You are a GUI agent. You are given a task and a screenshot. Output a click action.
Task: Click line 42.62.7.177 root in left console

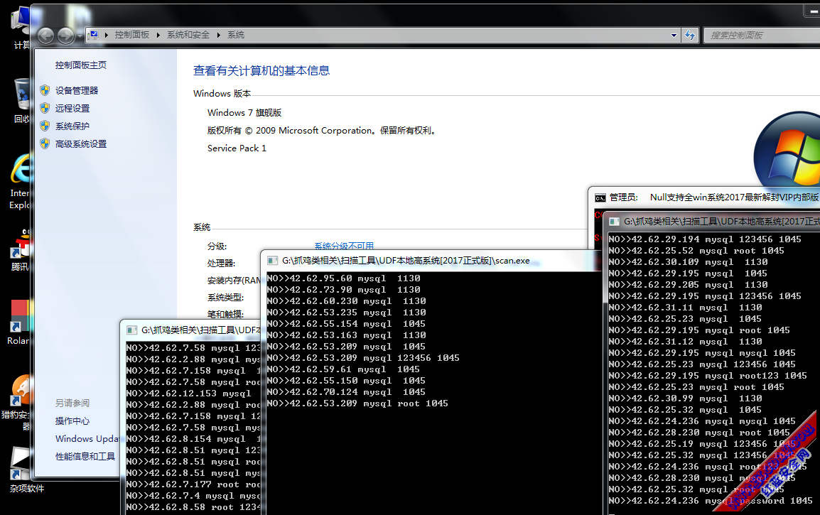(193, 484)
